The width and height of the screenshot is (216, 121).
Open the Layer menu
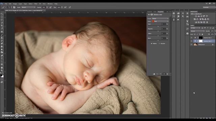(x=20, y=4)
